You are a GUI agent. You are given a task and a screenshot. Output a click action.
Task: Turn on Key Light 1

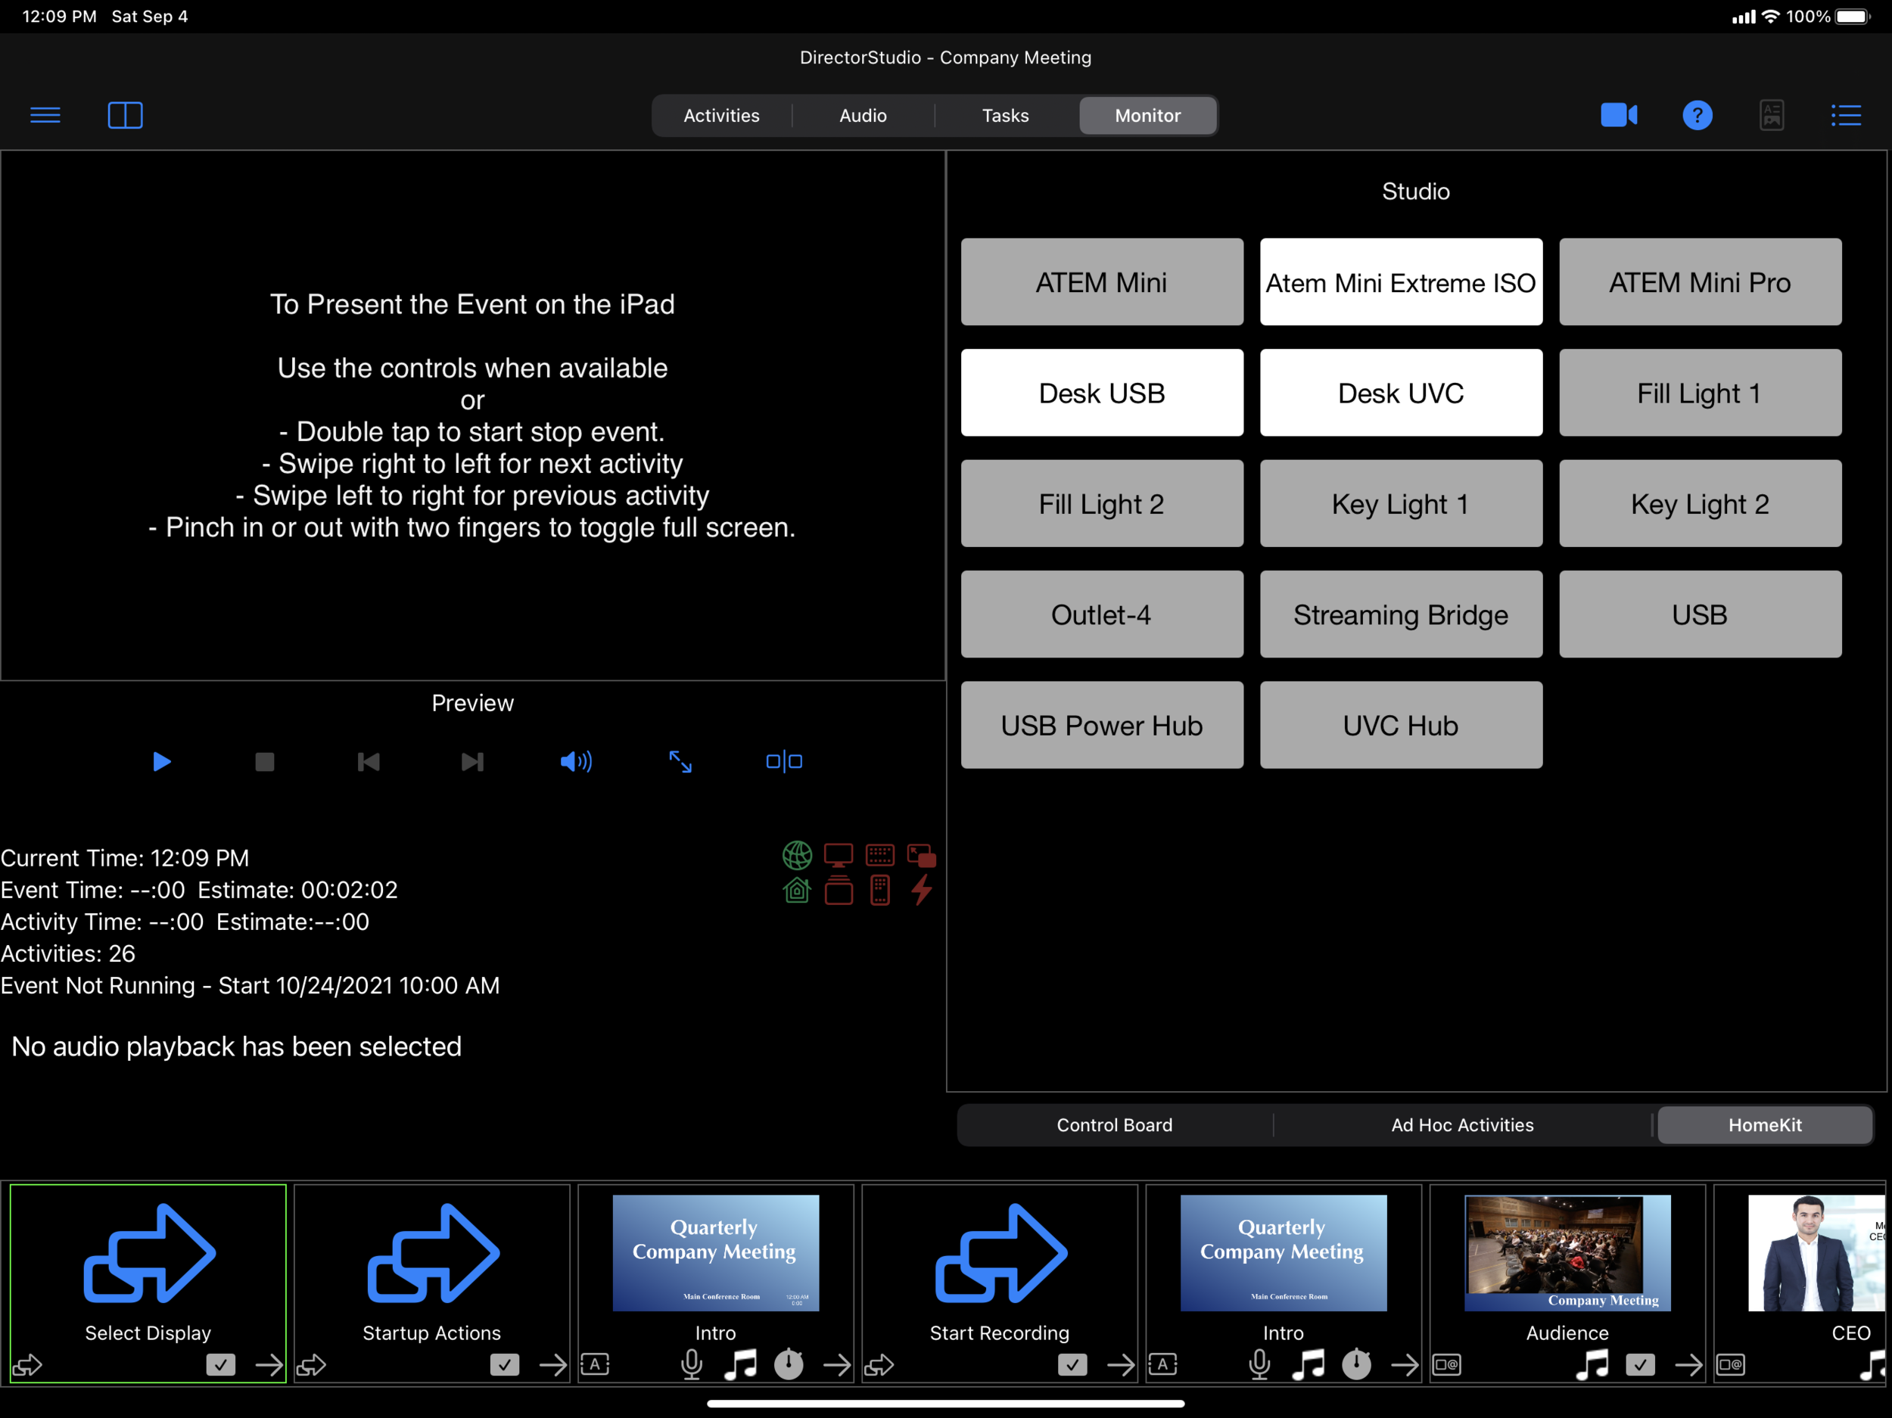pos(1400,504)
